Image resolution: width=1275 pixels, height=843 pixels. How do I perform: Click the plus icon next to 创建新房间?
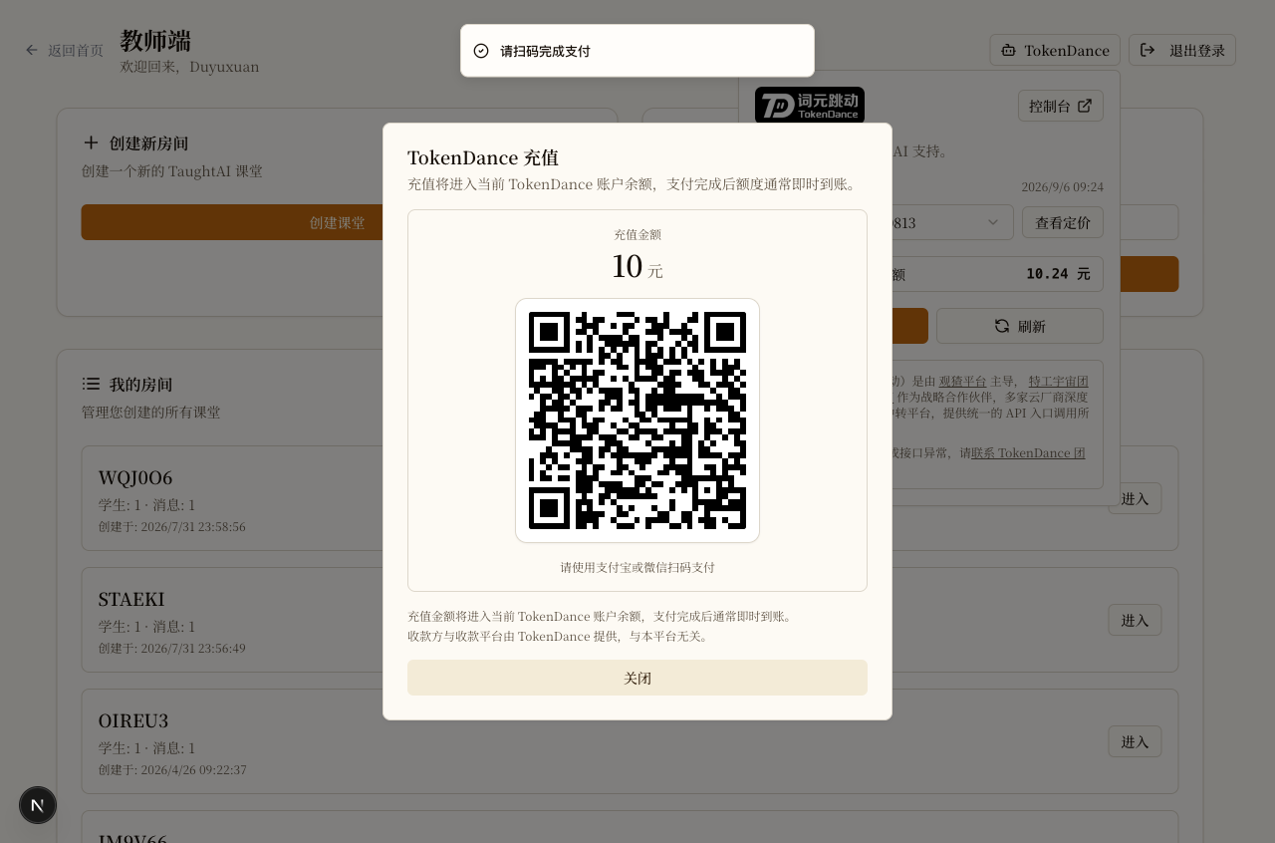pos(91,142)
